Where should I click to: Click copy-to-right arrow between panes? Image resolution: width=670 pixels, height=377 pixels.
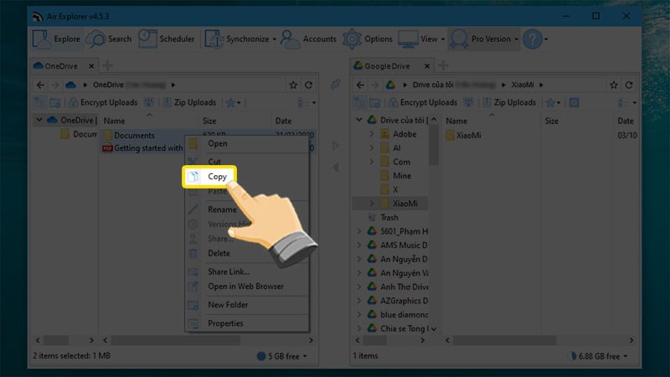(336, 146)
